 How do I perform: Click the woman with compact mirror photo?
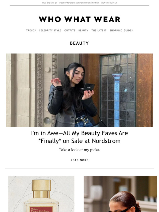(79, 90)
